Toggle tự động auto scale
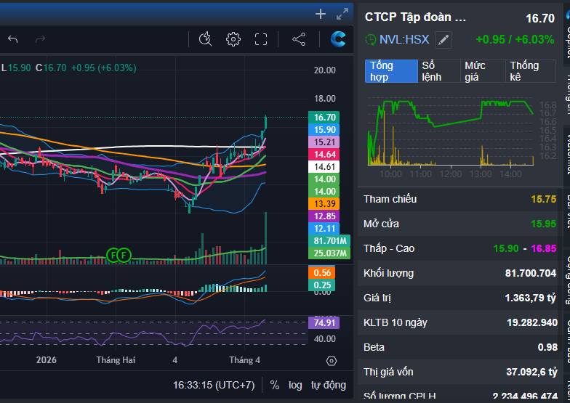 pyautogui.click(x=329, y=385)
